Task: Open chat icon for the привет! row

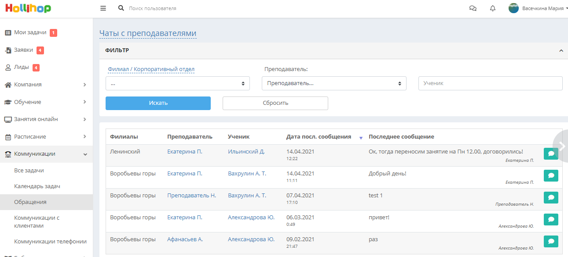Action: pyautogui.click(x=551, y=220)
